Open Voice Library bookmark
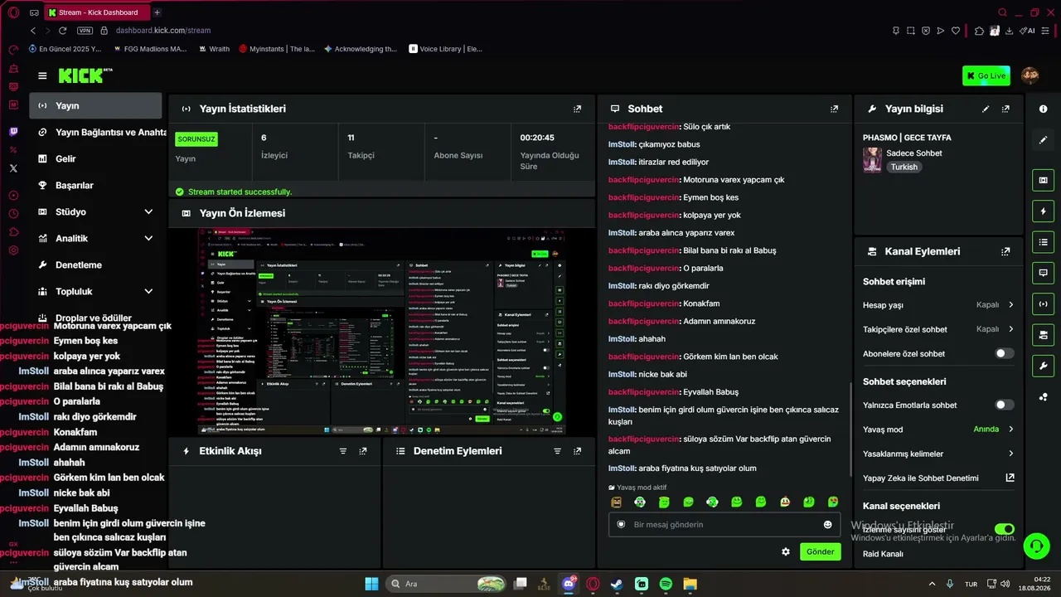Image resolution: width=1061 pixels, height=597 pixels. pos(445,49)
